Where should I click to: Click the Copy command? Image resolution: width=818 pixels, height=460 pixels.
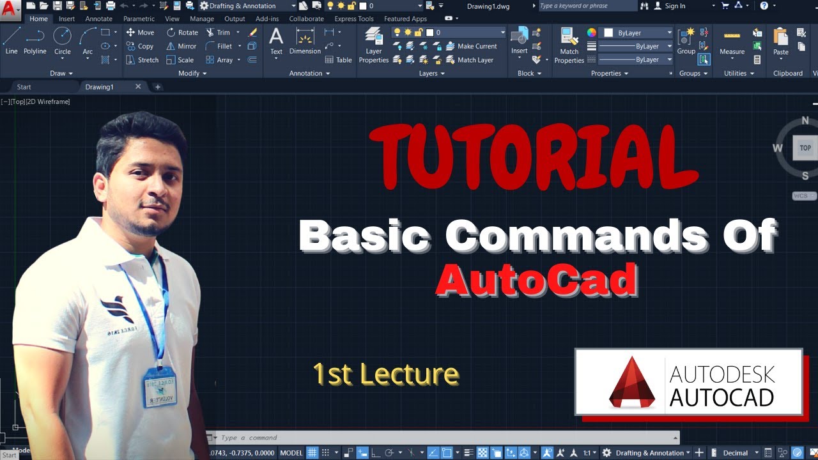140,46
